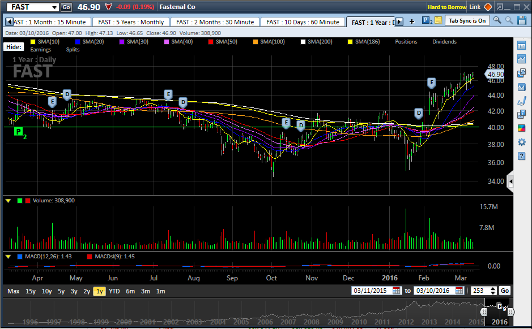This screenshot has width=532, height=329.
Task: Click the Hard to Borrow label
Action: [x=447, y=7]
